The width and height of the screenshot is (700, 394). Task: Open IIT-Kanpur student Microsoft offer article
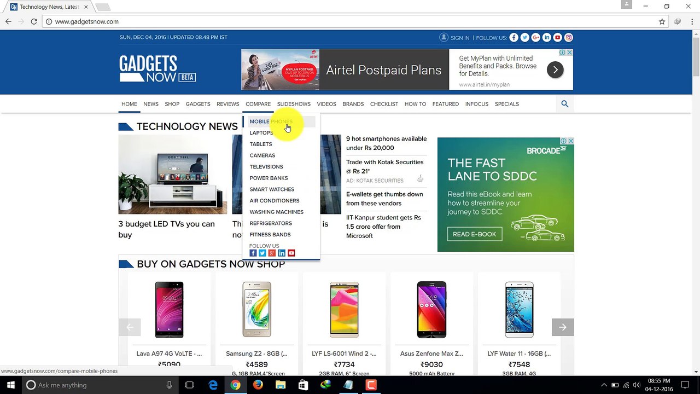tap(383, 227)
